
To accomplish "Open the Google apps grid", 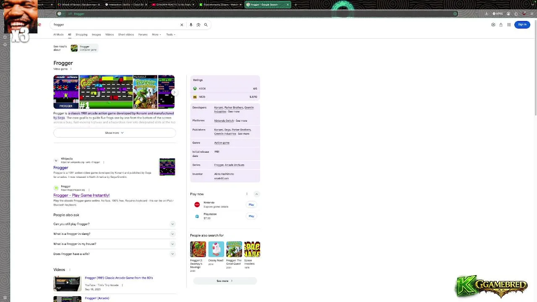I will coord(509,25).
